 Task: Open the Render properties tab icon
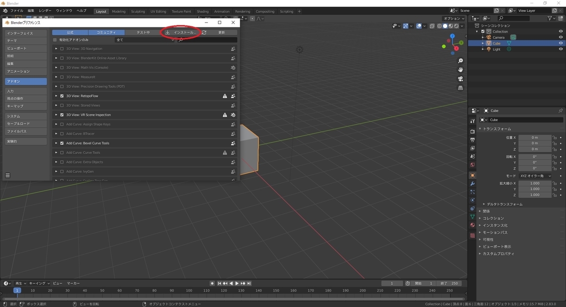click(x=473, y=131)
